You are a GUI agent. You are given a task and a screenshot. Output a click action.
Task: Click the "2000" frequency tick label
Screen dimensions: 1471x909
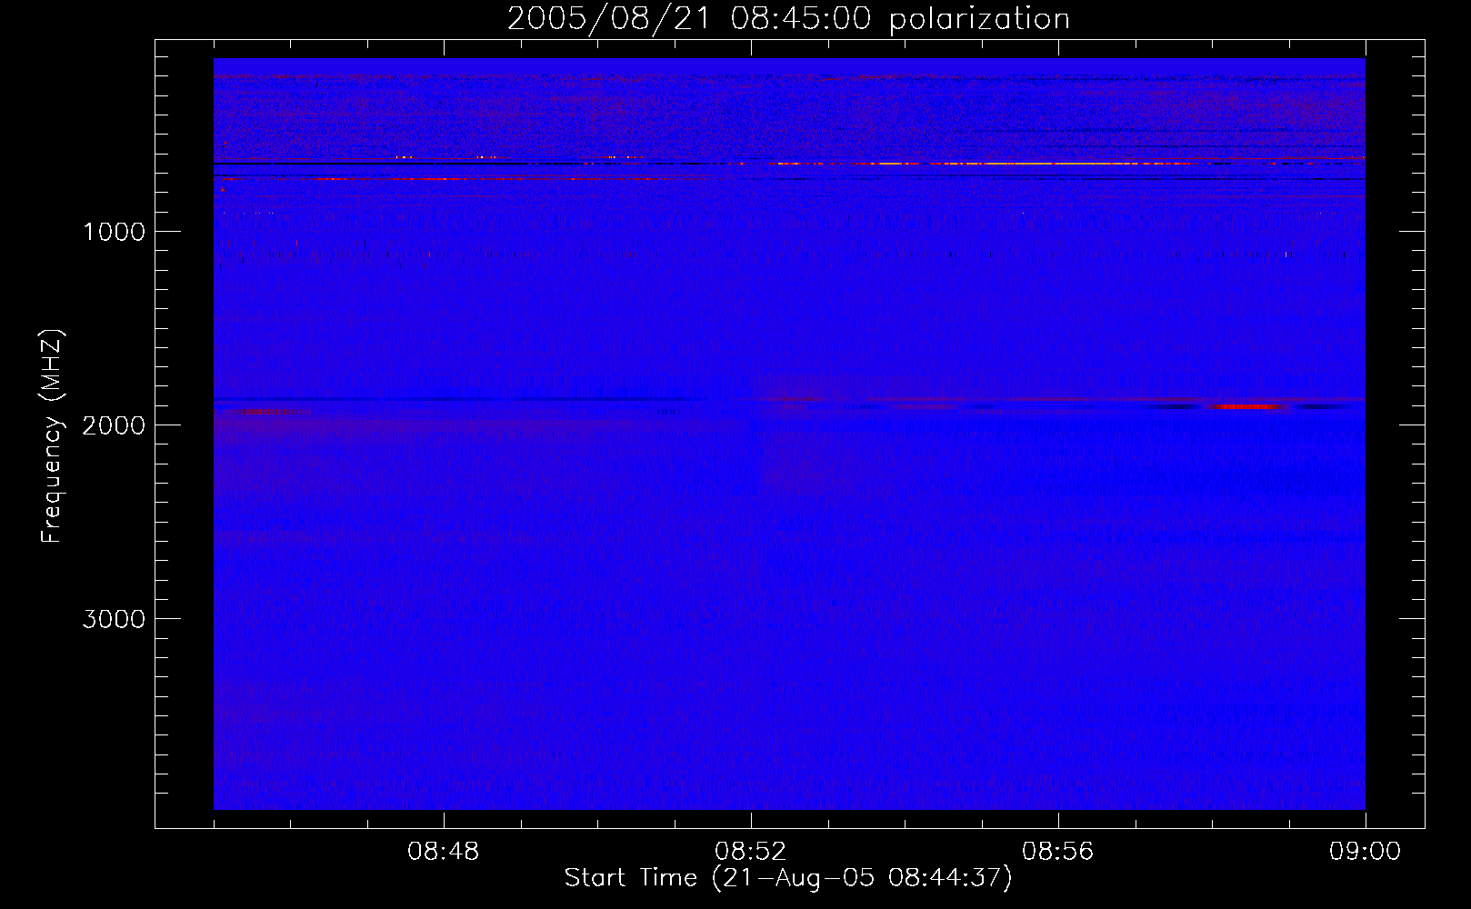click(114, 425)
